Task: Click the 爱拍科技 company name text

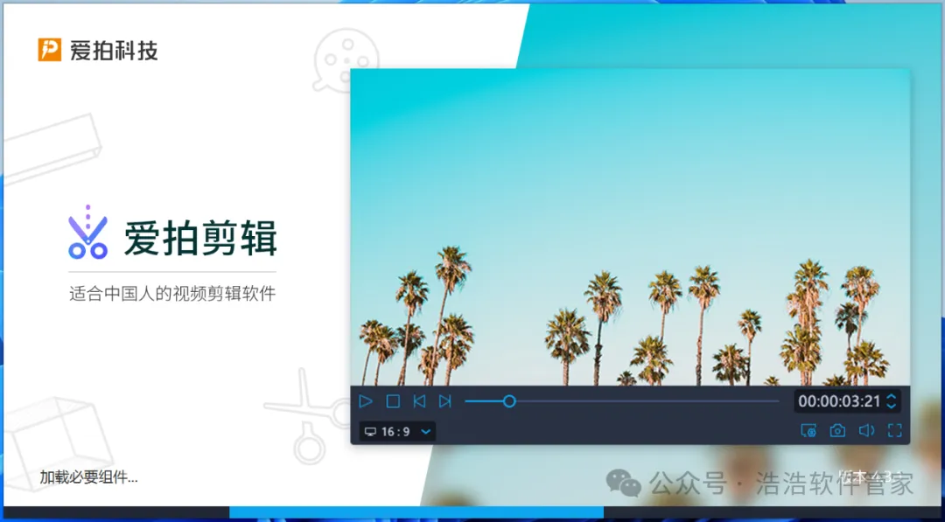Action: pos(114,51)
